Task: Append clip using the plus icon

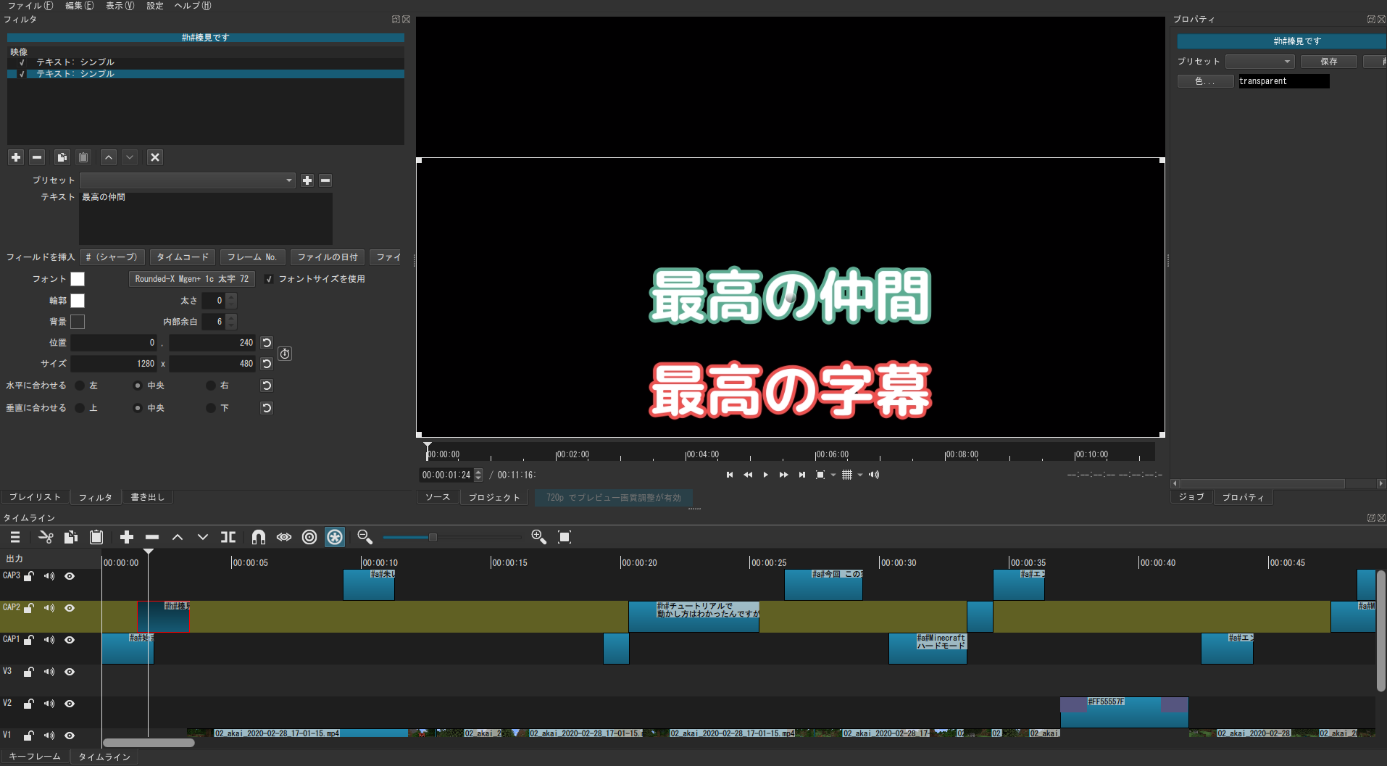Action: pyautogui.click(x=127, y=537)
